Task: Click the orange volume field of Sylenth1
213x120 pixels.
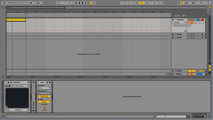Action: [192, 23]
